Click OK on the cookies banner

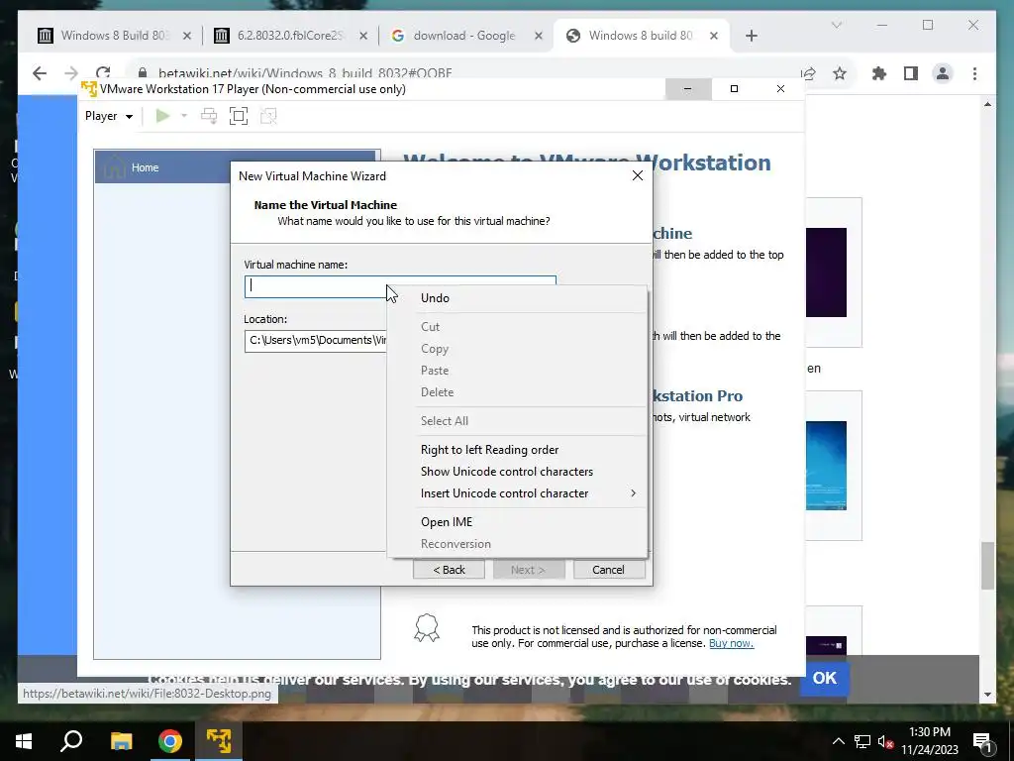(825, 678)
